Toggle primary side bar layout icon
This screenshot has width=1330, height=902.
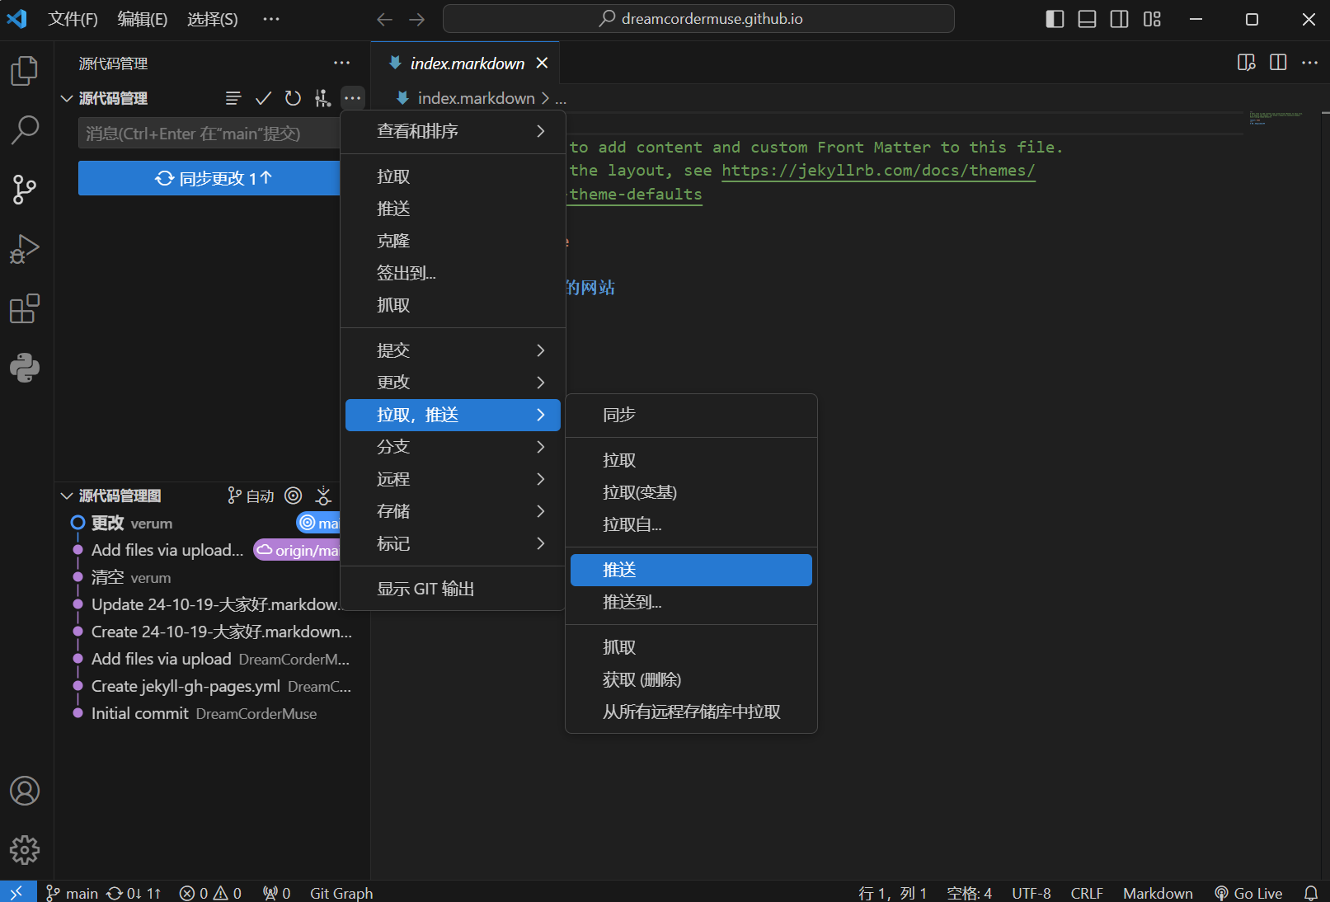1055,19
